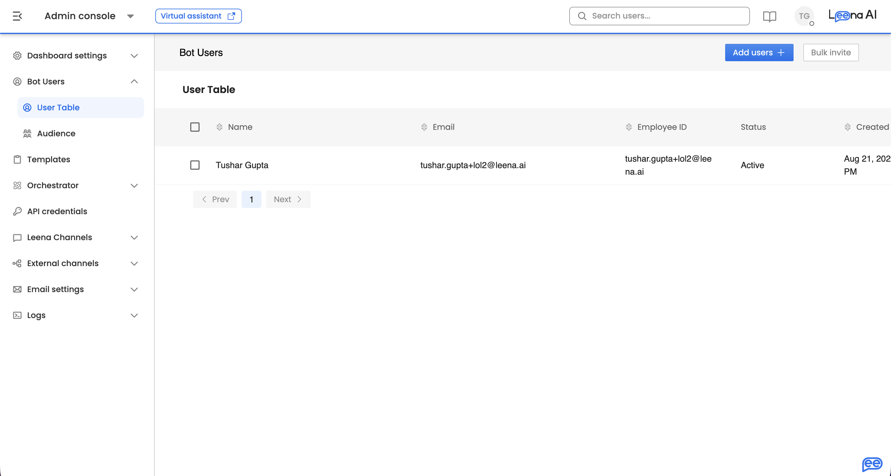Click the Dashboard settings gear icon
Viewport: 891px width, 476px height.
(x=17, y=56)
